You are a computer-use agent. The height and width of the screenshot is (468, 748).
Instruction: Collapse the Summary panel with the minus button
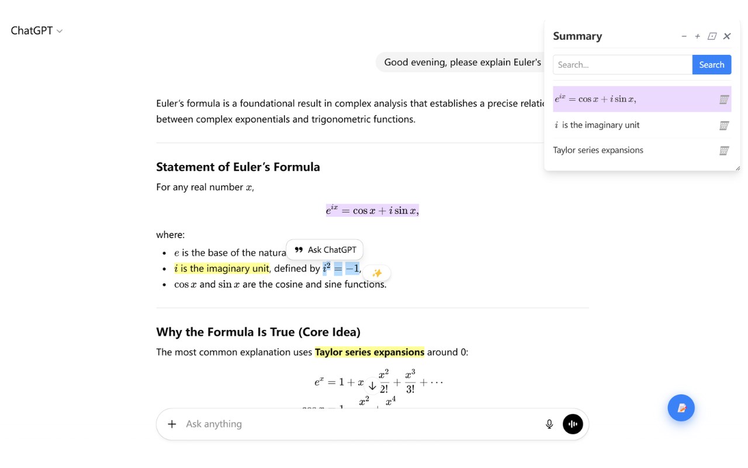click(x=684, y=36)
